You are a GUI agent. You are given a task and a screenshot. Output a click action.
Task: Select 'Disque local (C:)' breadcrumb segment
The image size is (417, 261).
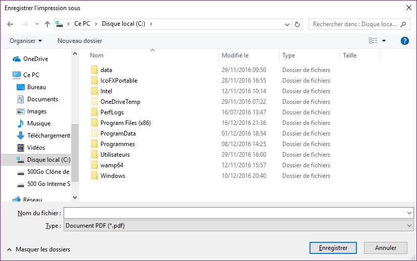pos(124,24)
